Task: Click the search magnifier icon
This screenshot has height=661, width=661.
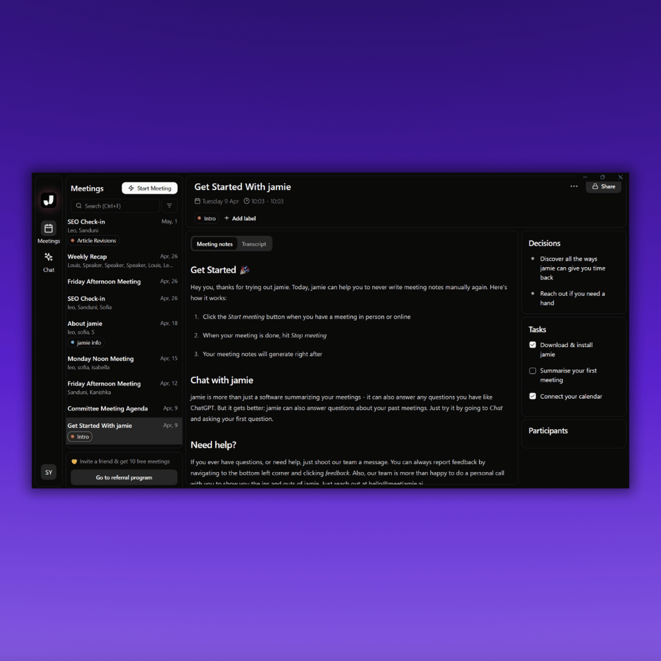Action: (79, 206)
